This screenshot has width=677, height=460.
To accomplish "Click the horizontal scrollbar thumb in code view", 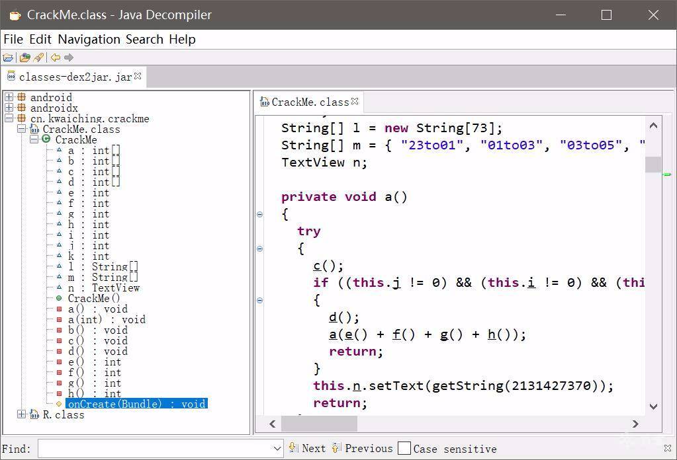I will click(x=319, y=424).
